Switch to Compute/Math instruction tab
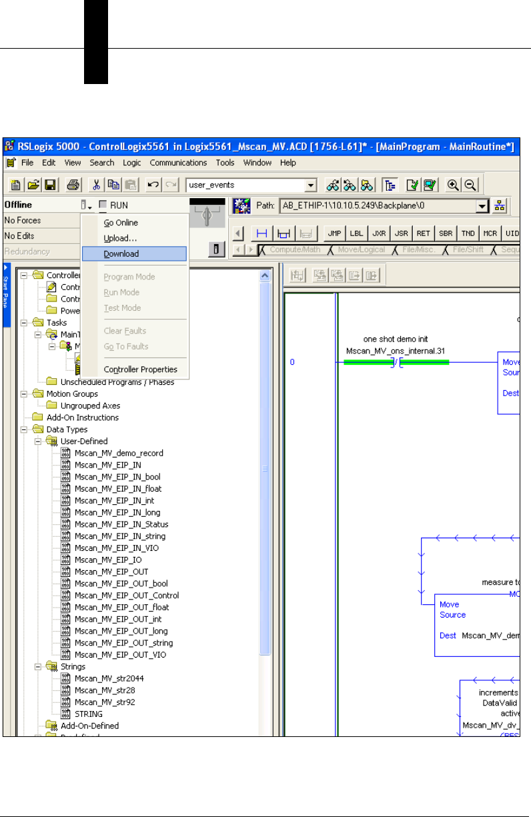This screenshot has width=531, height=817. click(294, 250)
